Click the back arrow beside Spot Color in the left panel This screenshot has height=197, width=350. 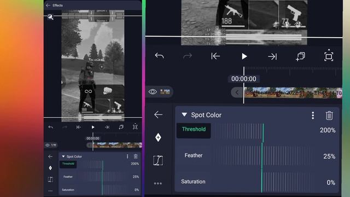point(50,157)
